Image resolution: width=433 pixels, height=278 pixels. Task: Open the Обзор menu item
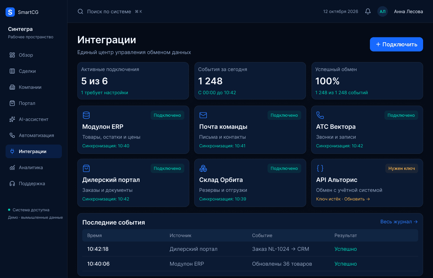[34, 55]
